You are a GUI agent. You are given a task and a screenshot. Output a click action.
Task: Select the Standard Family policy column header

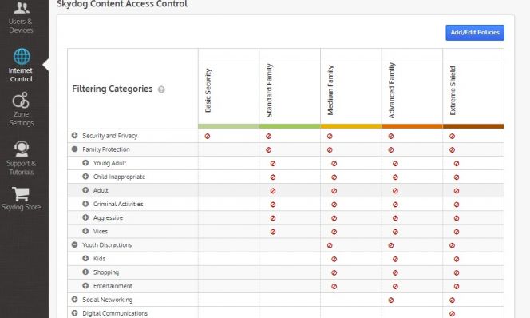[x=269, y=90]
